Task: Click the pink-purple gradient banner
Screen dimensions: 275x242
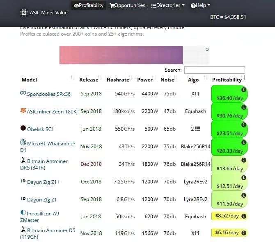Action: click(x=121, y=55)
